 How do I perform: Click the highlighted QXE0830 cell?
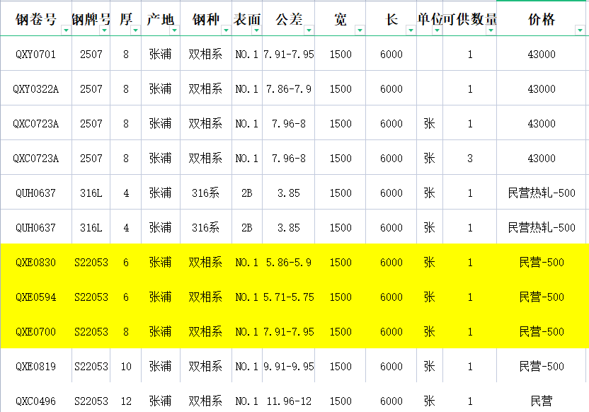35,263
